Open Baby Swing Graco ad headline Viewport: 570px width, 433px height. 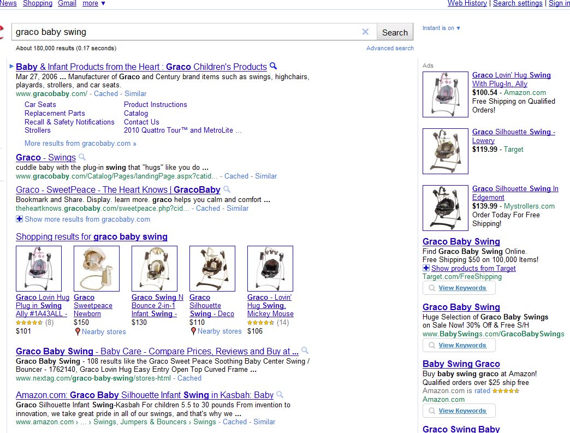(x=461, y=364)
